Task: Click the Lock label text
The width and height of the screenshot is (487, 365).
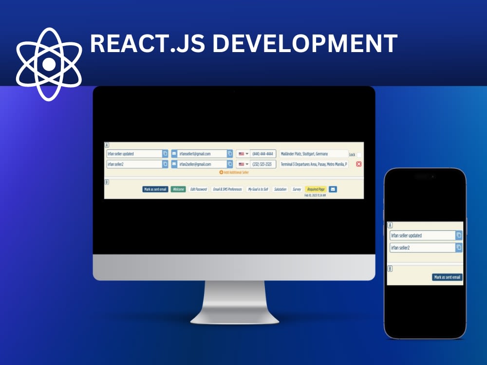Action: point(352,155)
